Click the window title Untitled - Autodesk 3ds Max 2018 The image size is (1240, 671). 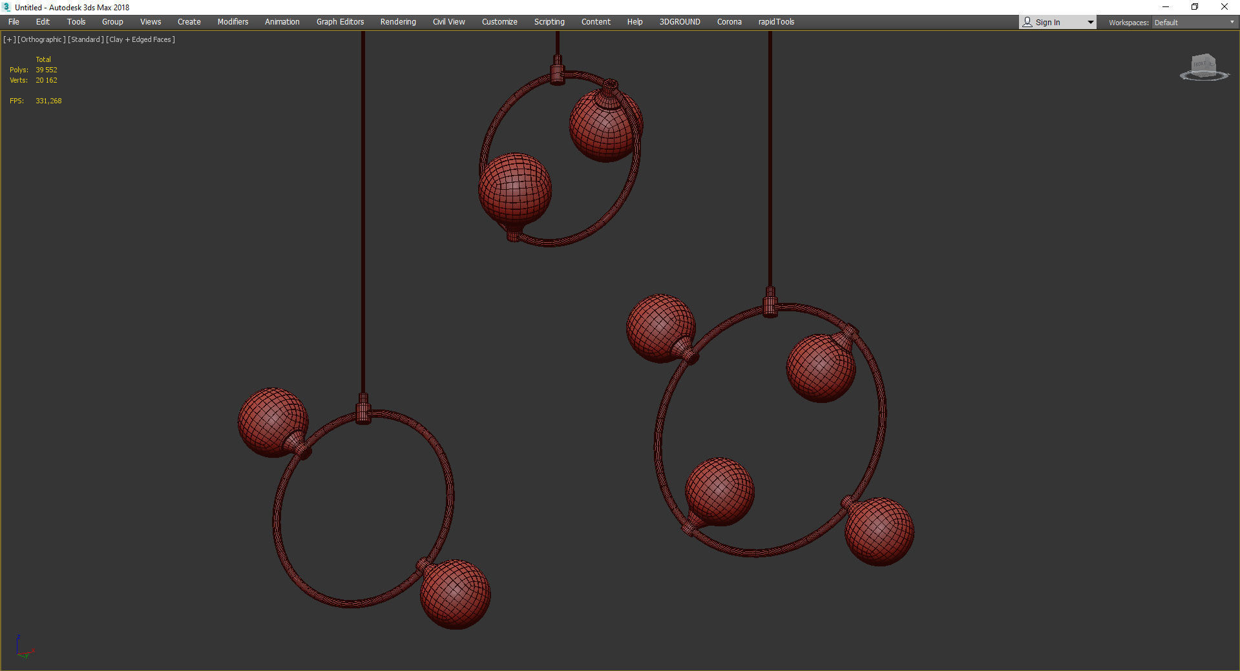tap(72, 8)
